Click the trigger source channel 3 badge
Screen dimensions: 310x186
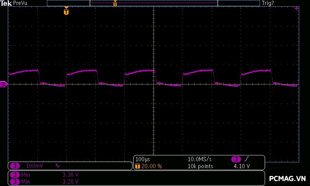tap(236, 159)
